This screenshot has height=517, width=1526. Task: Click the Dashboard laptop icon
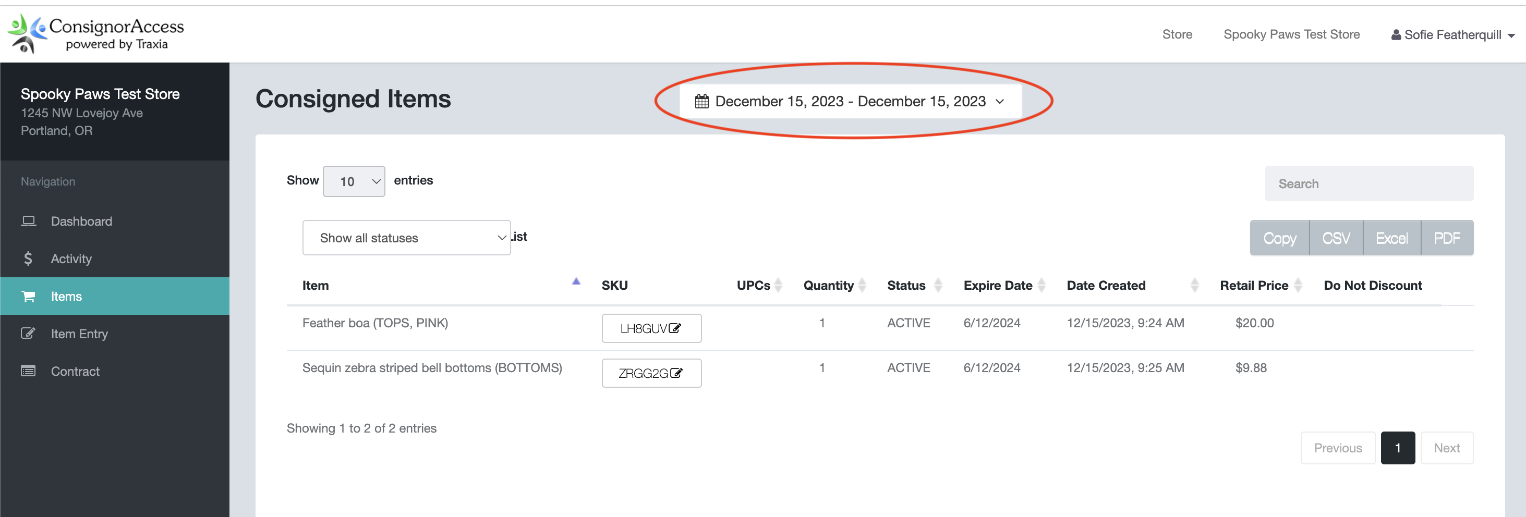pos(29,221)
